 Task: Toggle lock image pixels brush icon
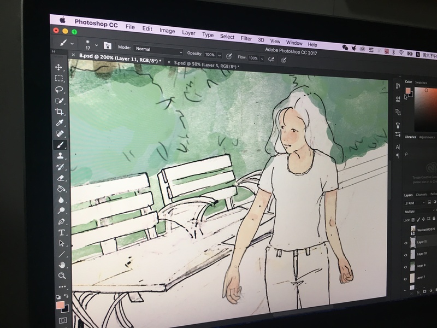418,220
